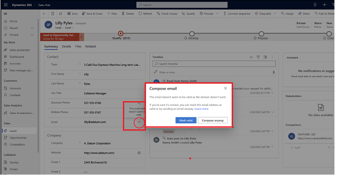
Task: Open Orders in sidebar
Action: pos(14,169)
